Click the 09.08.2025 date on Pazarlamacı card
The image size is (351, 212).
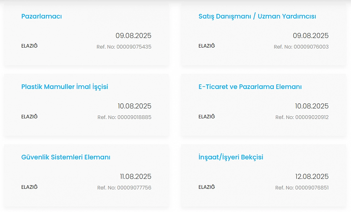point(134,36)
